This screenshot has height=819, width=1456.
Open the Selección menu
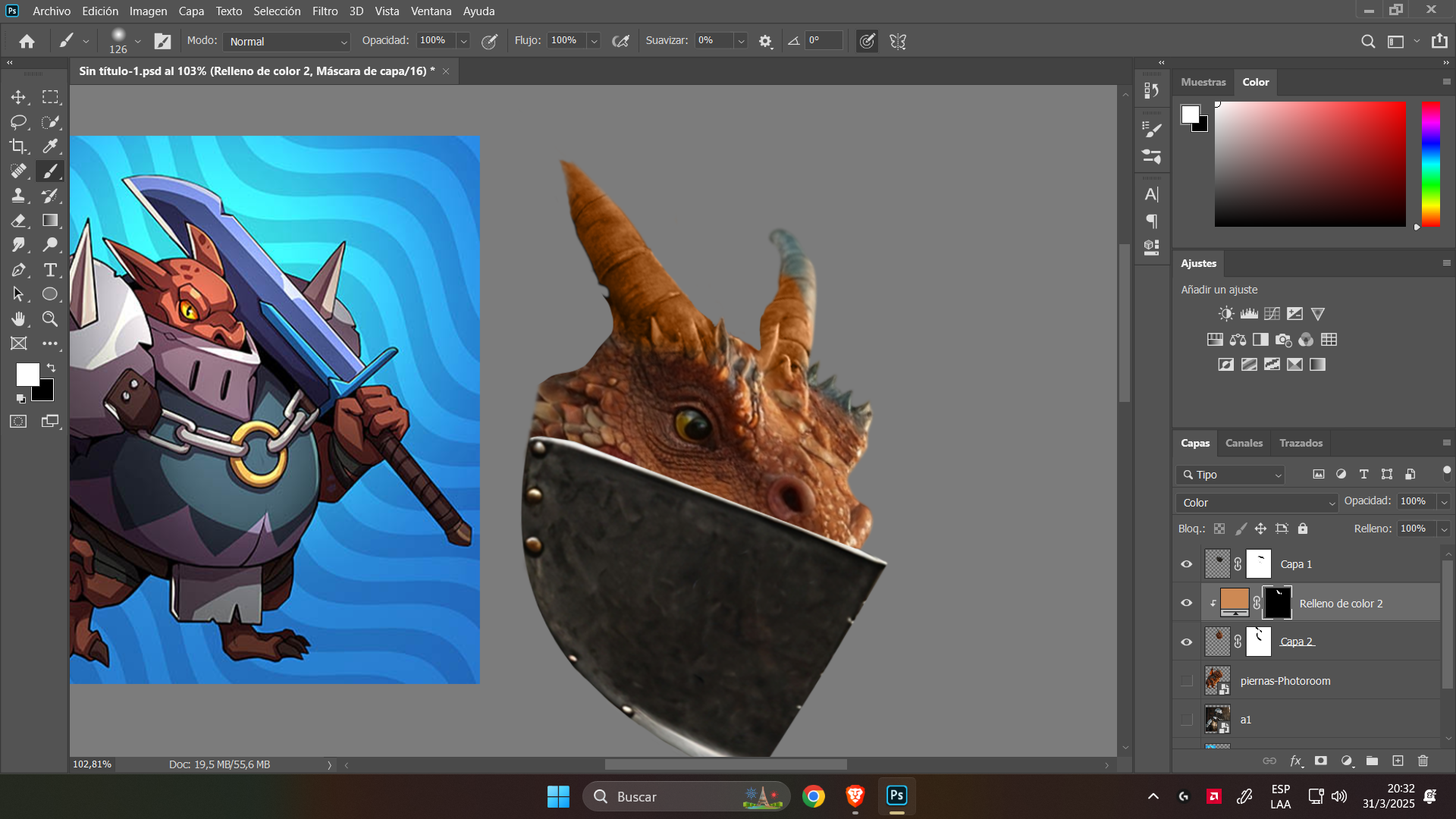point(277,11)
